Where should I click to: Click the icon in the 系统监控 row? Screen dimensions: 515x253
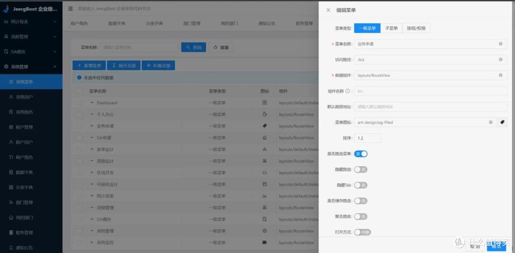264,242
